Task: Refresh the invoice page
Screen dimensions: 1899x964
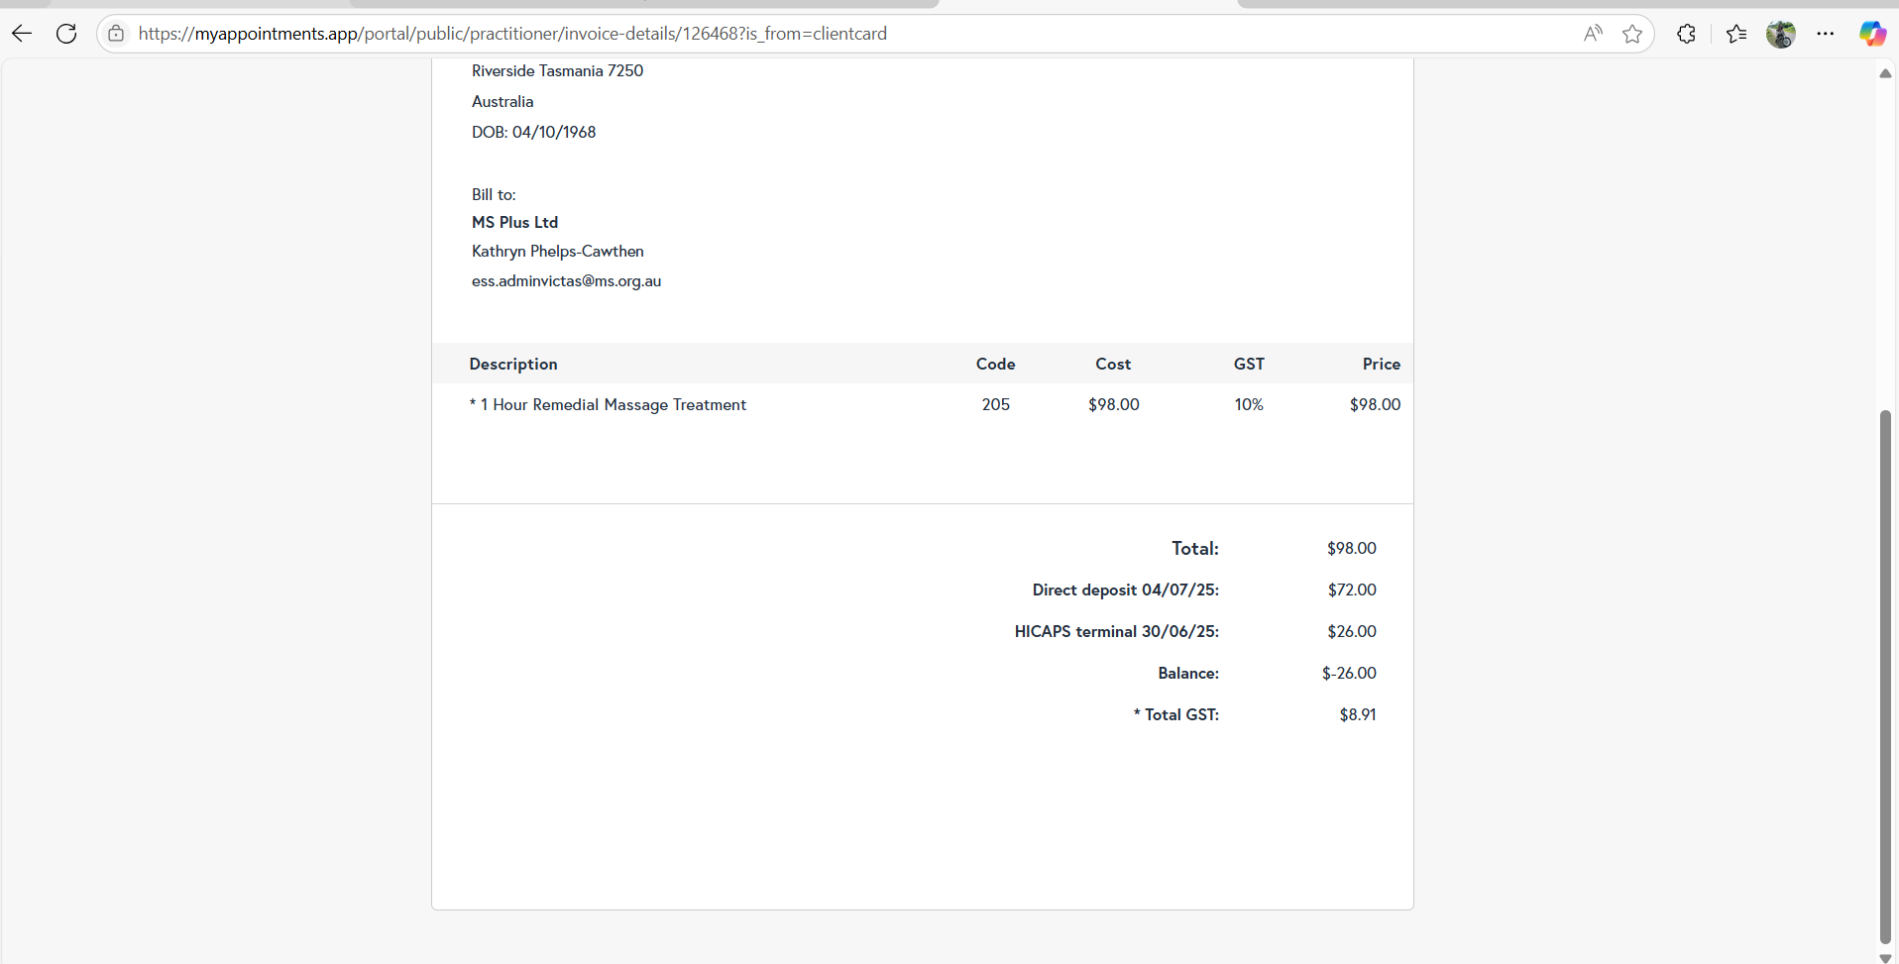Action: pos(66,34)
